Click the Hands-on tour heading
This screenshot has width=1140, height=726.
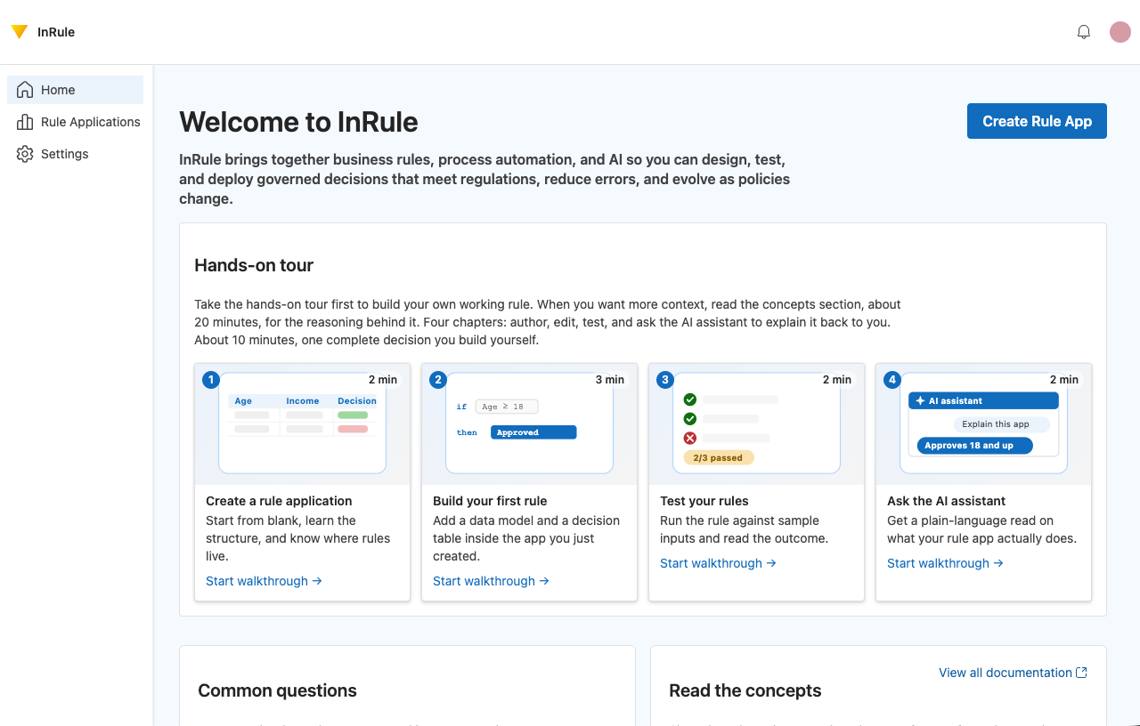tap(254, 265)
